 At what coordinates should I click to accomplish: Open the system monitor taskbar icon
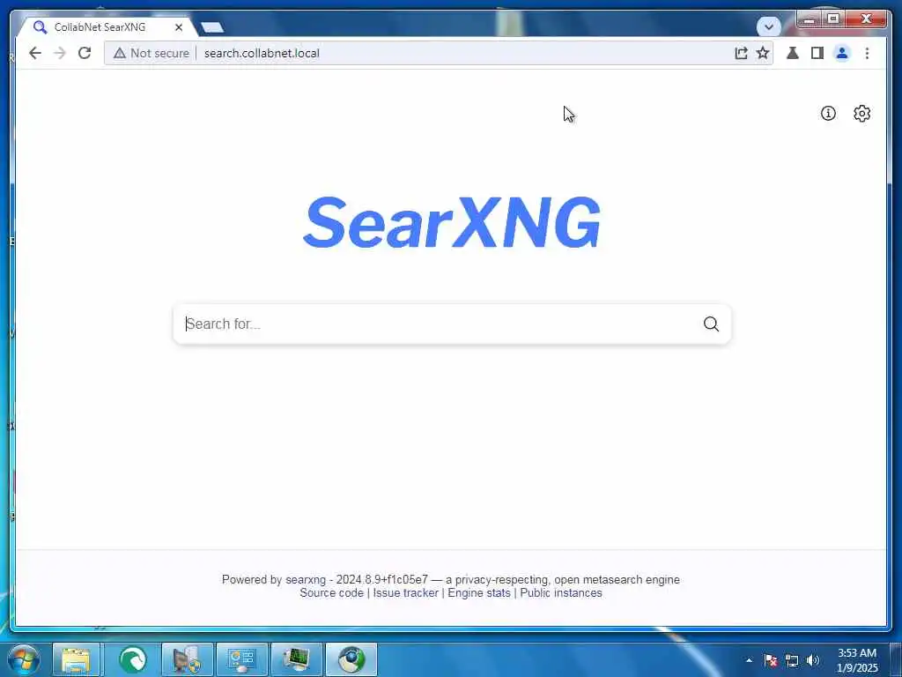296,659
